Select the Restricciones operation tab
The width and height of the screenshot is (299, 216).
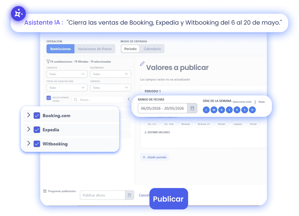[61, 49]
